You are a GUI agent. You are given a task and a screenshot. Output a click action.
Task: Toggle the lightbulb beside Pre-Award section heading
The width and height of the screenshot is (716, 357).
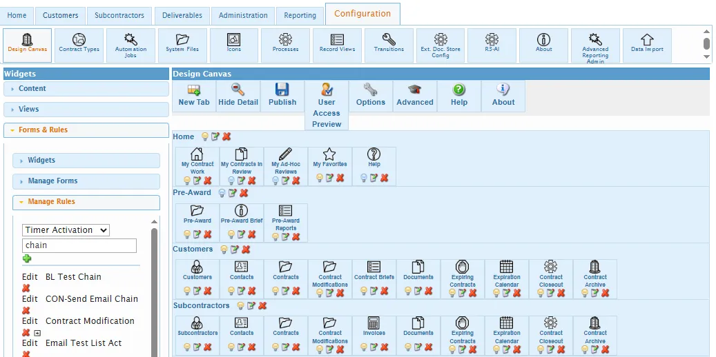[x=222, y=193]
